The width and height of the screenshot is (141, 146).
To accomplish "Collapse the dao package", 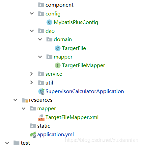I will [32, 31].
